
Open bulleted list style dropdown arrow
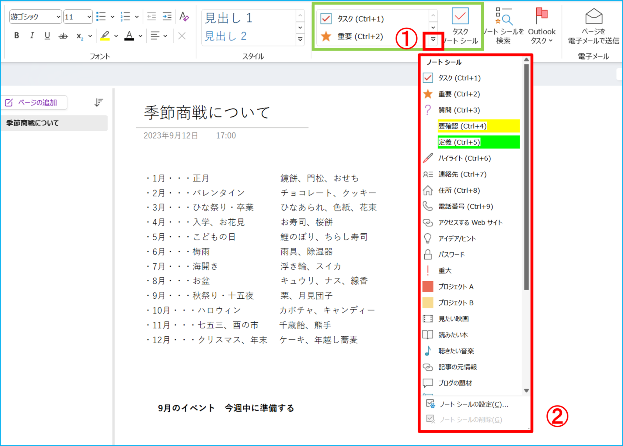113,17
